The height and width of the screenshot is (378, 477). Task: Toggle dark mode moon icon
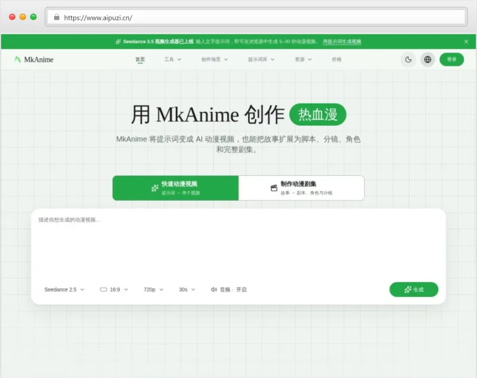click(x=408, y=60)
